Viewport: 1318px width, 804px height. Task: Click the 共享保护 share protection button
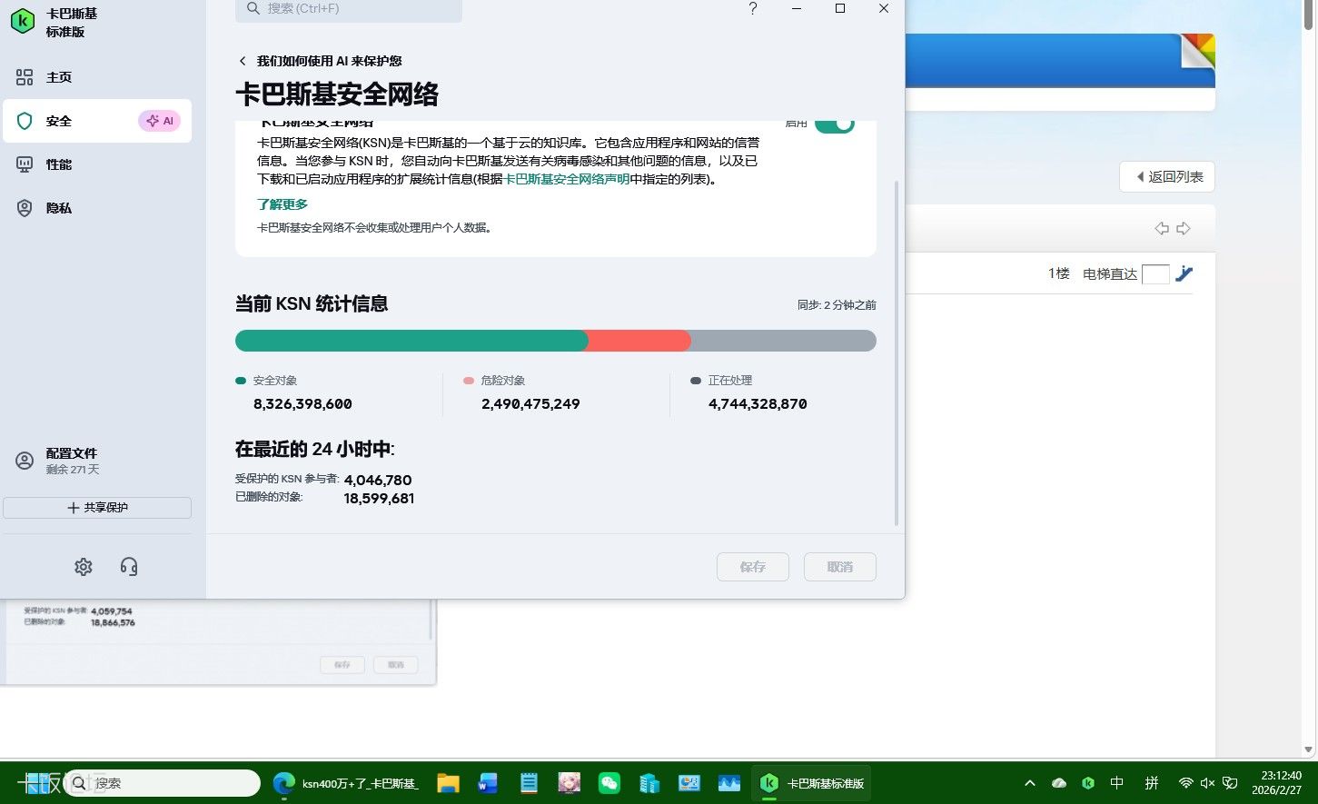97,508
